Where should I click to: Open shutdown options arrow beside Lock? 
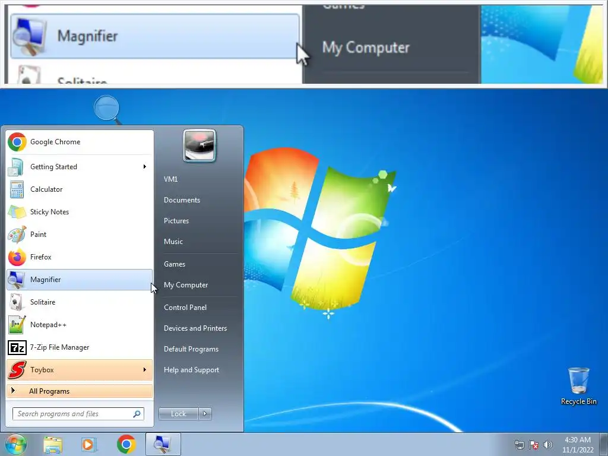[x=205, y=414]
